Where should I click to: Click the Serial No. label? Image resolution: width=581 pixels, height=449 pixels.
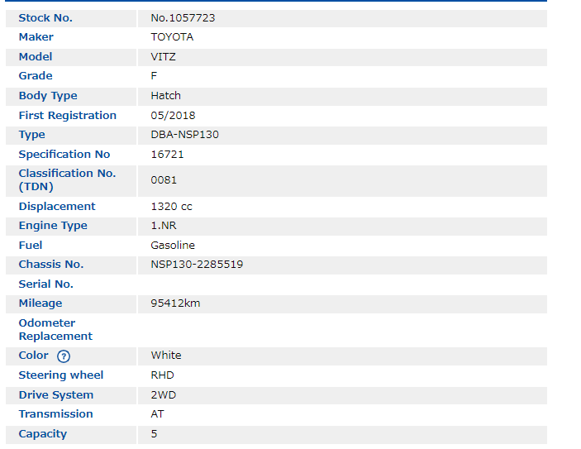(x=45, y=284)
